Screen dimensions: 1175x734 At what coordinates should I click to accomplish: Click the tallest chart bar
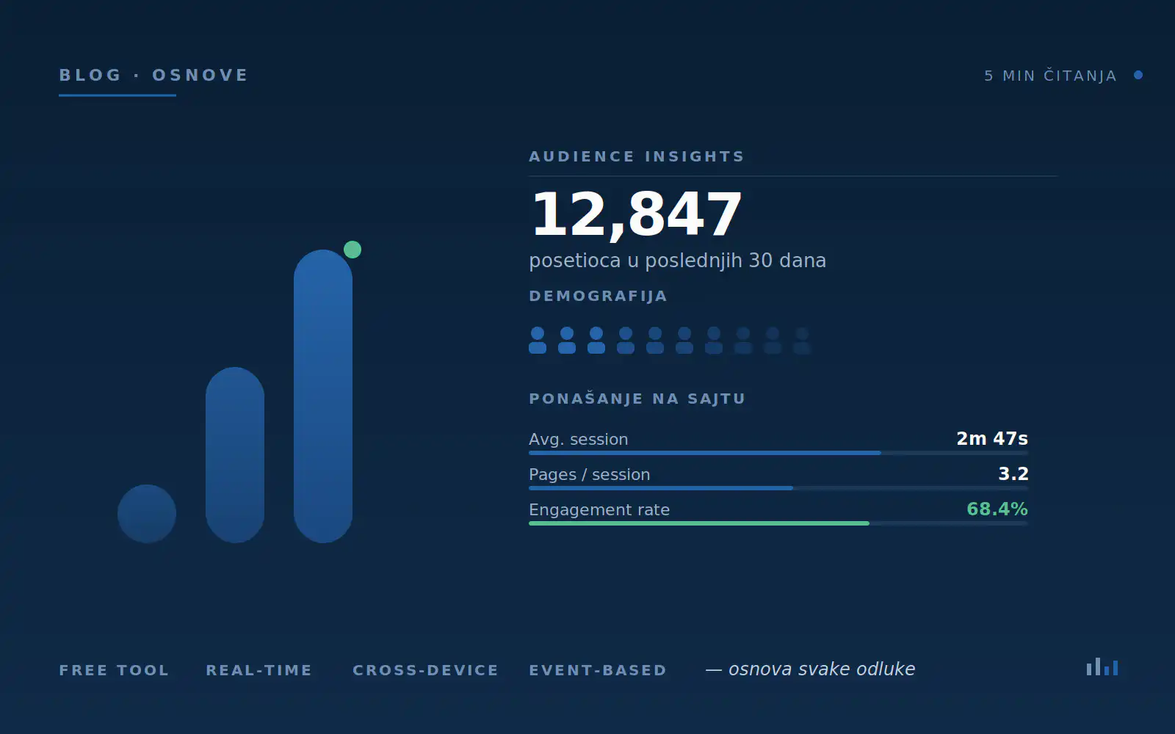click(323, 396)
